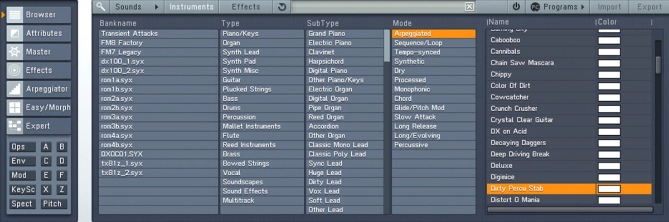Clear the search field with X icon

click(x=469, y=7)
